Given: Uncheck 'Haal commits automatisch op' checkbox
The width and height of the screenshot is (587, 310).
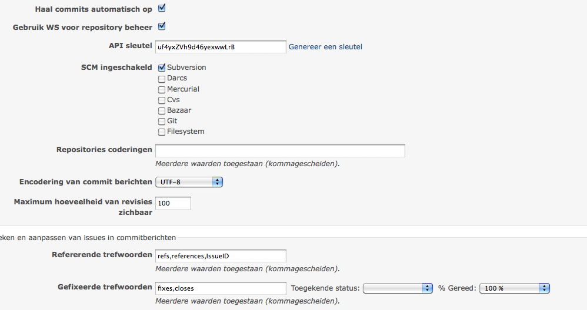Looking at the screenshot, I should point(162,8).
